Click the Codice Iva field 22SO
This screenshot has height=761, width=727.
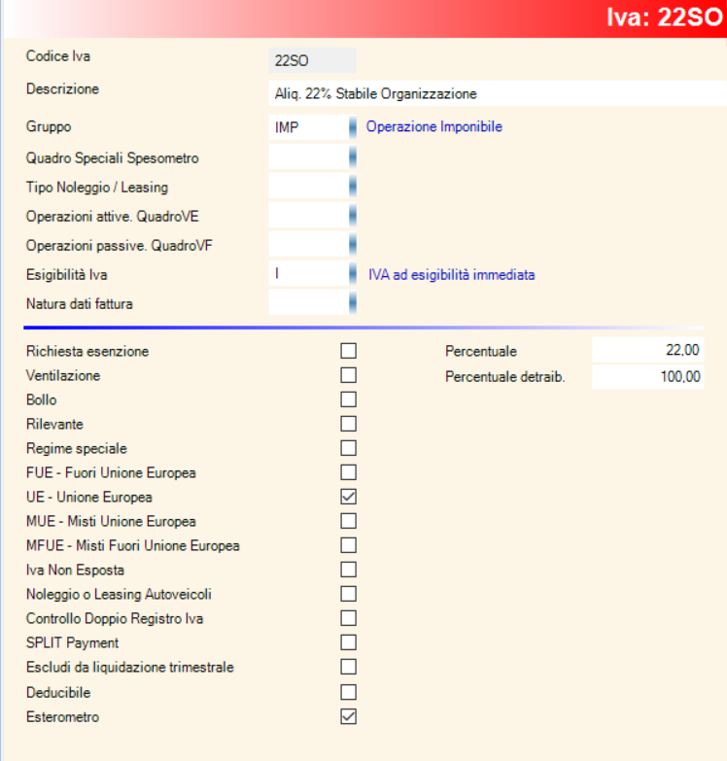pos(313,60)
